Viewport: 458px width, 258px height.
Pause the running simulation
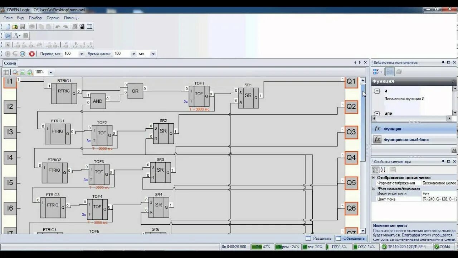point(22,53)
